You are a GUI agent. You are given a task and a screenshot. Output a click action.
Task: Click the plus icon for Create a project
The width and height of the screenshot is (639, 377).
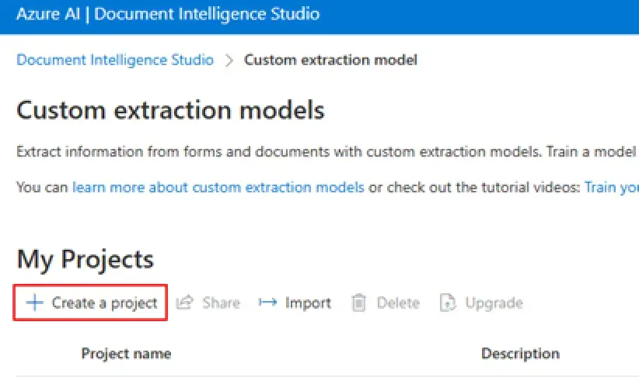(35, 303)
